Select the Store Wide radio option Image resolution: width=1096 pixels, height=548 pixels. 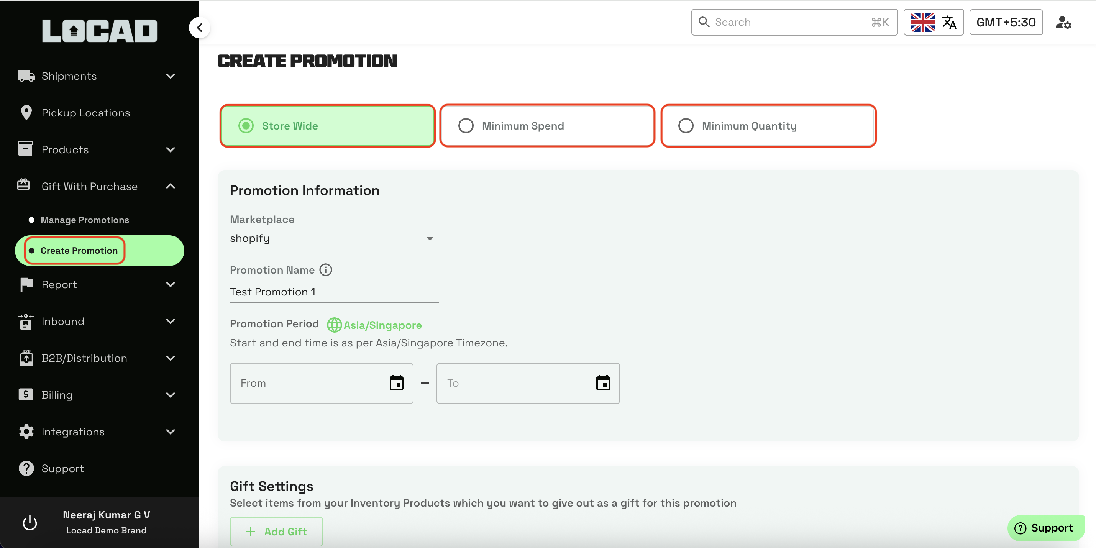(246, 126)
